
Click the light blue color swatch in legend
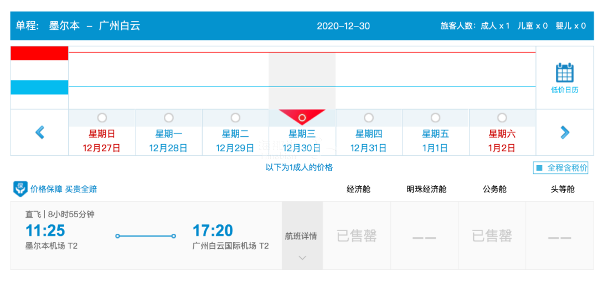[x=39, y=88]
